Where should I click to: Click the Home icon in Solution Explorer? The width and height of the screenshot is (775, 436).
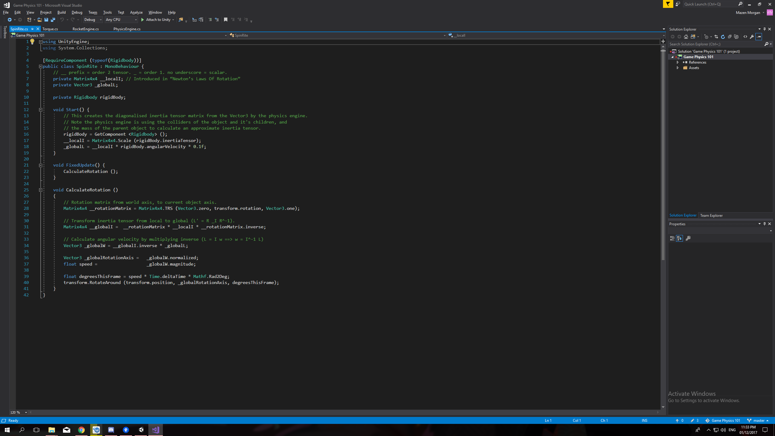pyautogui.click(x=686, y=37)
